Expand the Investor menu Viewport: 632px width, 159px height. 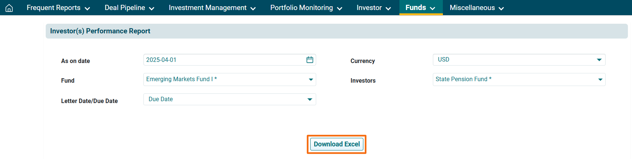pyautogui.click(x=373, y=8)
